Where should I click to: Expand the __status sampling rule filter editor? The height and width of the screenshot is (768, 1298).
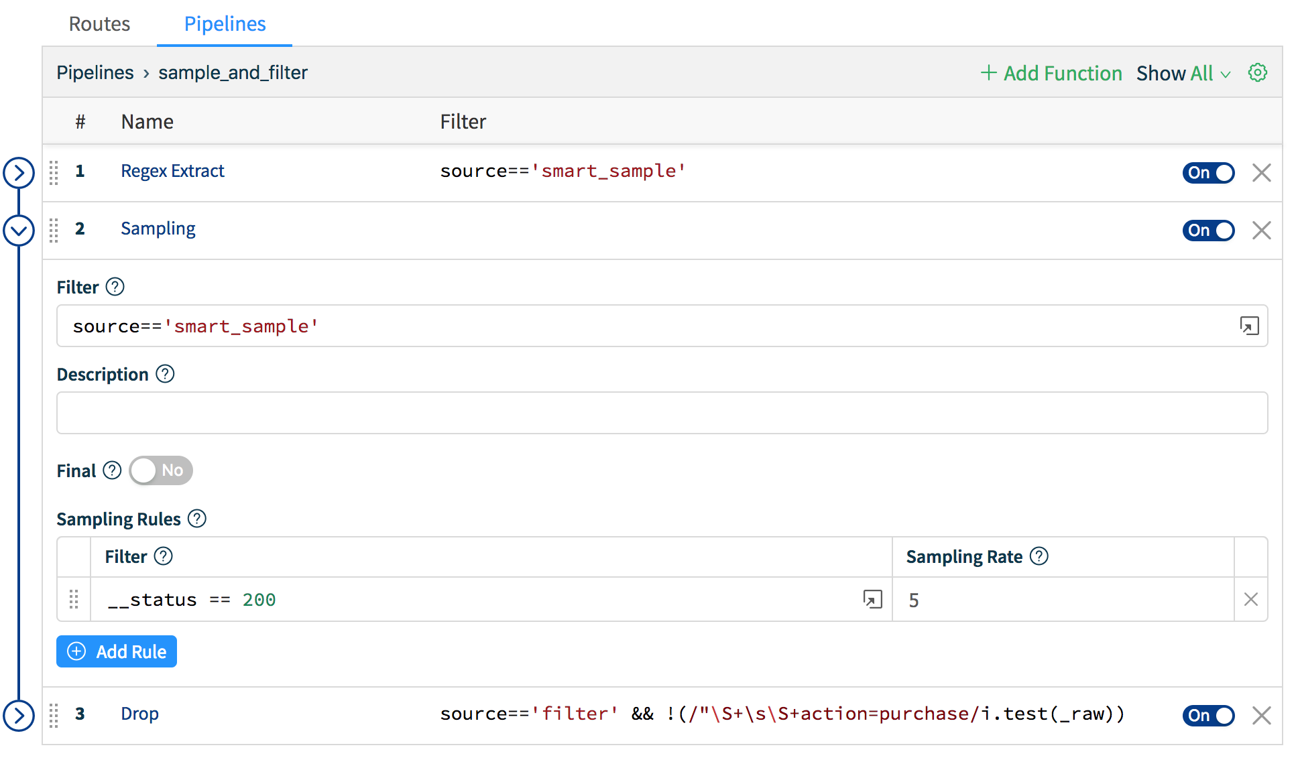tap(872, 599)
